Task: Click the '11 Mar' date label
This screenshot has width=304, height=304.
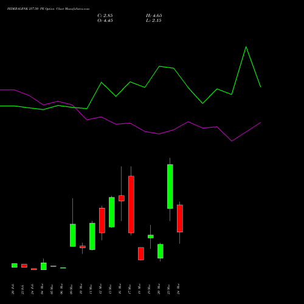Action: coord(91,289)
